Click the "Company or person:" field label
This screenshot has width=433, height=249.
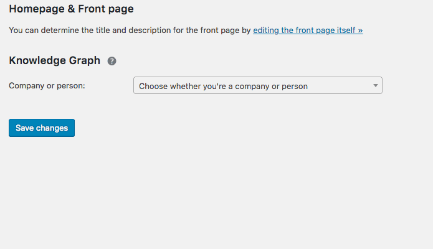coord(47,86)
